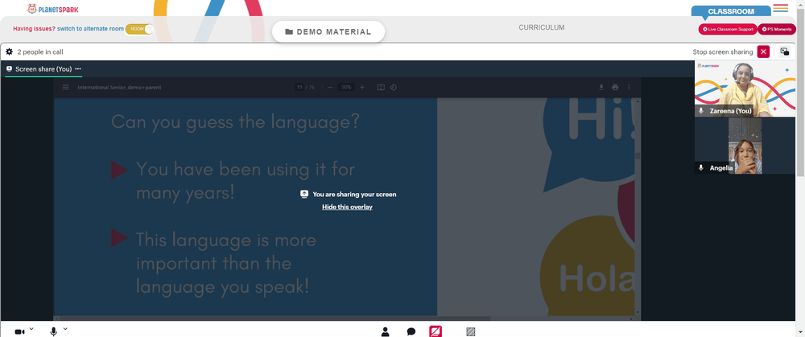805x337 pixels.
Task: Click the picture-in-picture layout icon
Action: point(784,51)
